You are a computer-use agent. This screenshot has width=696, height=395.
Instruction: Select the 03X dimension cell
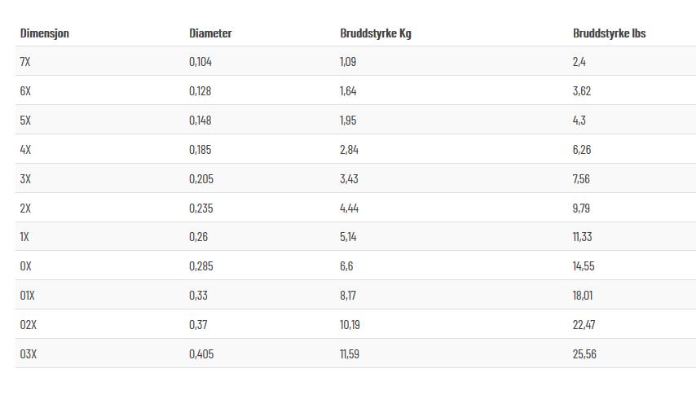point(29,353)
